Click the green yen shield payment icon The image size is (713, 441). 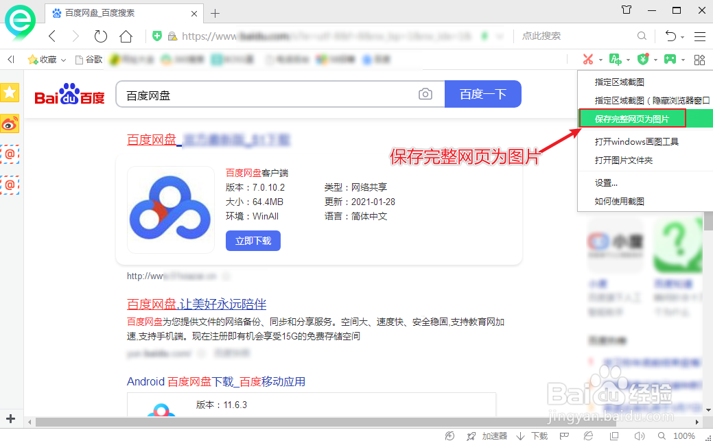click(643, 59)
